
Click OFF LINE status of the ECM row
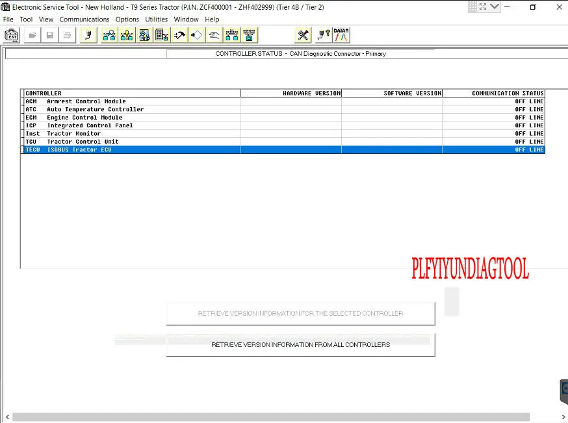coord(529,118)
